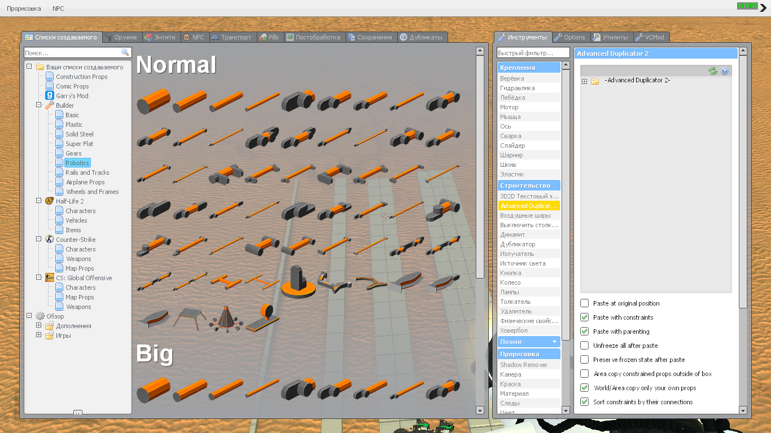This screenshot has height=433, width=771.
Task: Select the Shadow Remover tool
Action: tap(529, 365)
